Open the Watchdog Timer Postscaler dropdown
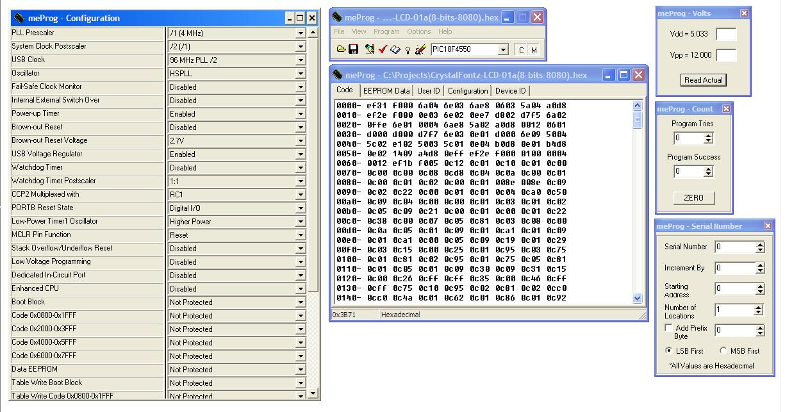Viewport: 801px width, 412px height. [300, 181]
